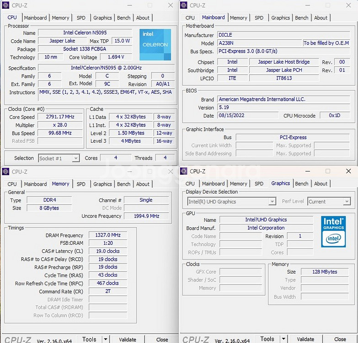Open Graphics tab in the CPU window
This screenshot has height=343, width=358.
(x=102, y=18)
